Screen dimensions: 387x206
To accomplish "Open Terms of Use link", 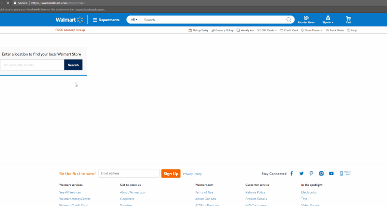I will pos(204,192).
